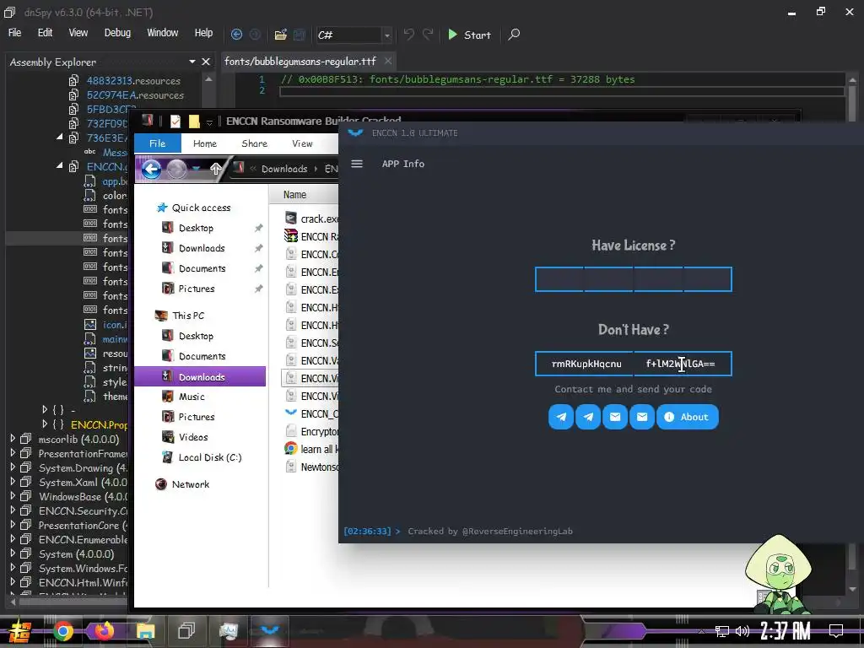Select the PresentationCore assembly in tree
Screen dimensions: 864x648
[x=82, y=525]
